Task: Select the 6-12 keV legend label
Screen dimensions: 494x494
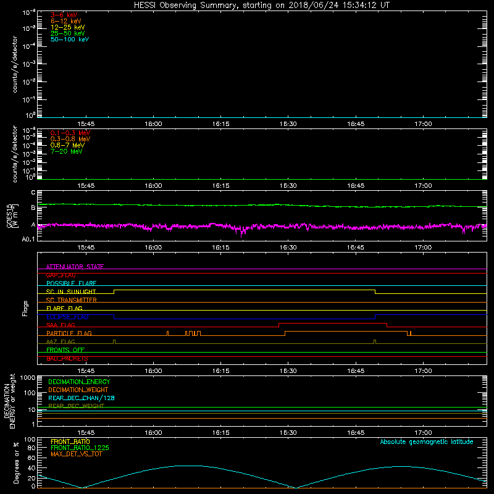Action: (65, 21)
